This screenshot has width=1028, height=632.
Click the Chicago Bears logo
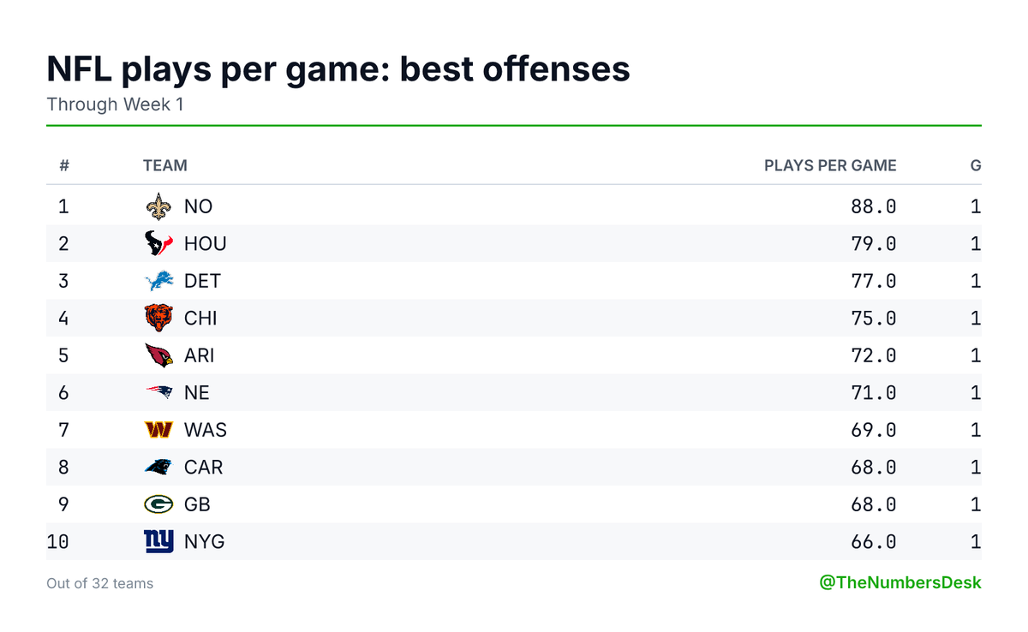158,319
